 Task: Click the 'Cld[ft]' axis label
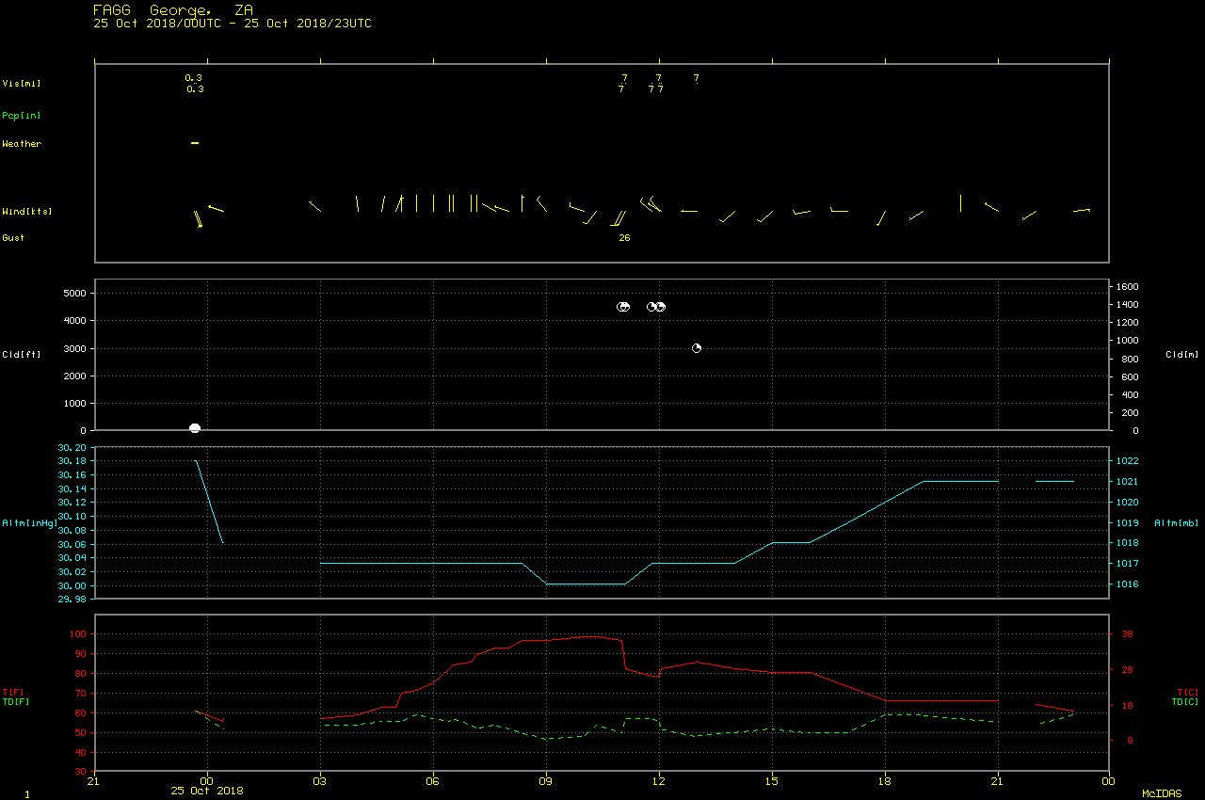[x=22, y=355]
